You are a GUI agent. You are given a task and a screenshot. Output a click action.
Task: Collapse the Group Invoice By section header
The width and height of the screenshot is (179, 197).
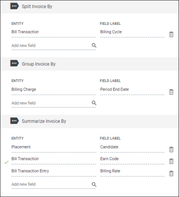pos(89,64)
